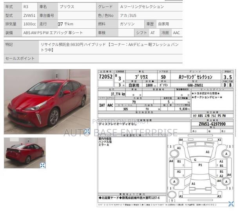Image resolution: width=243 pixels, height=213 pixels.
Task: Open the large front three-quarter Prius photo
Action: coord(47,102)
